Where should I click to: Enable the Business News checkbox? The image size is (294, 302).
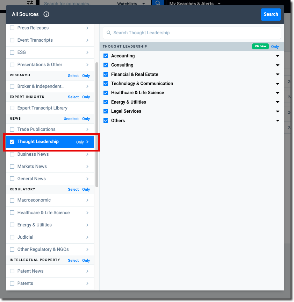pos(12,154)
